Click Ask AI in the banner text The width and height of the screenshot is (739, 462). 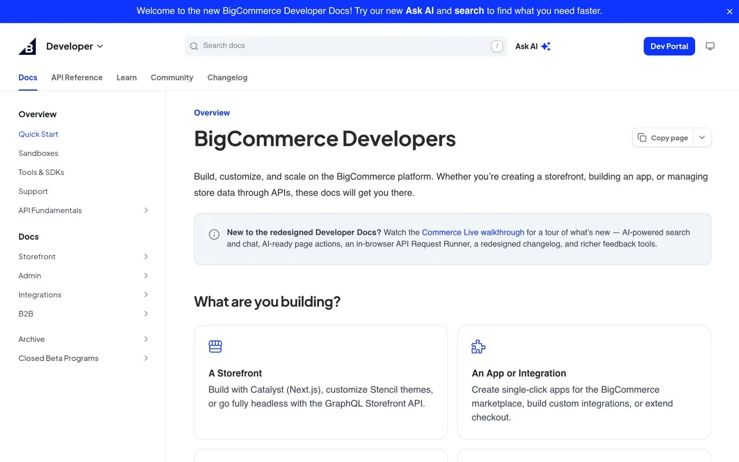[420, 11]
